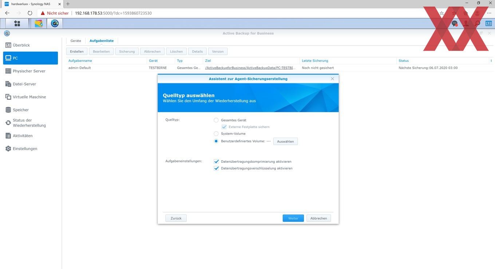The width and height of the screenshot is (495, 269).
Task: Toggle Datenübertragungsverschlüsselung aktivieren checkbox
Action: 216,168
